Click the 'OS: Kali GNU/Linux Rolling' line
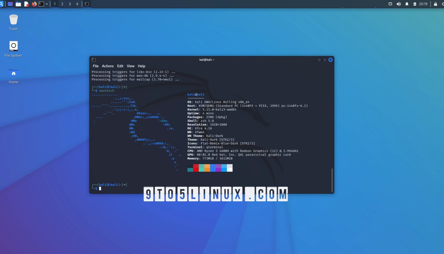Screen dimensions: 444x254 (218, 102)
